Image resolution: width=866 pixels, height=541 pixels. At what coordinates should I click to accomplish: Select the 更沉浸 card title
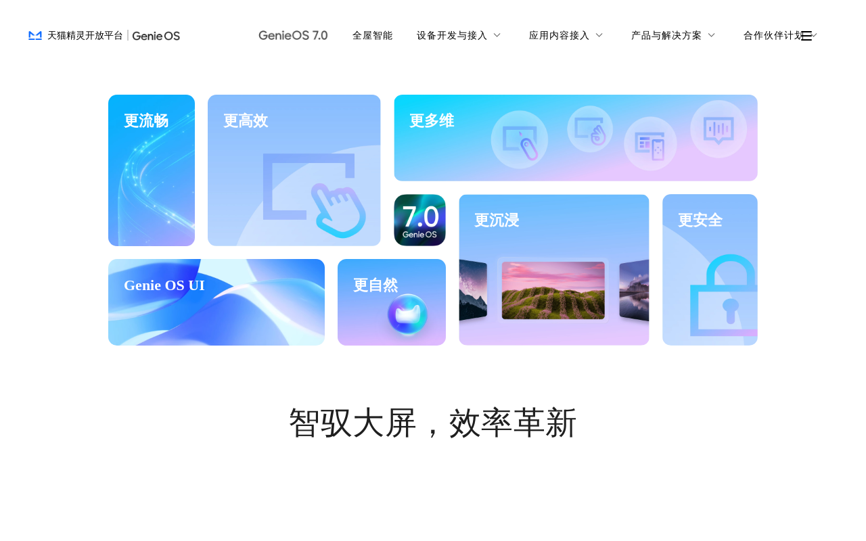point(497,220)
